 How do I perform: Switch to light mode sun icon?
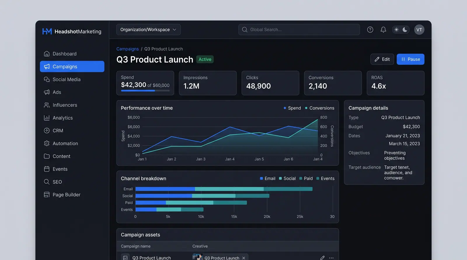396,29
